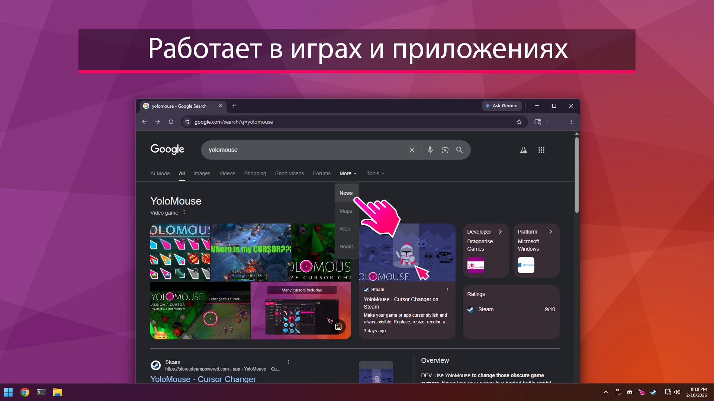
Task: Click the Google logo
Action: point(167,149)
